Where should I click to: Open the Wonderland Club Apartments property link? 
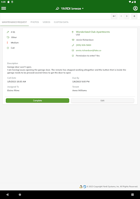coord(93,32)
